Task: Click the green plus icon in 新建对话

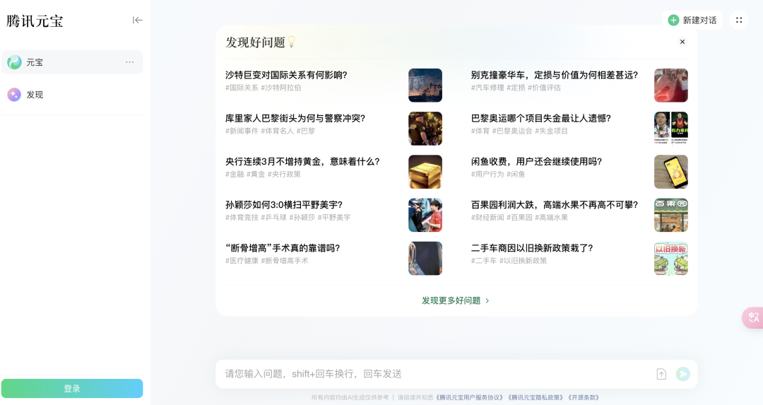Action: pos(673,20)
